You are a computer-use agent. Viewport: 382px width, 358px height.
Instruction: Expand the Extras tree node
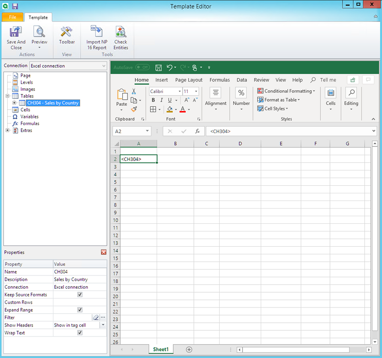7,130
